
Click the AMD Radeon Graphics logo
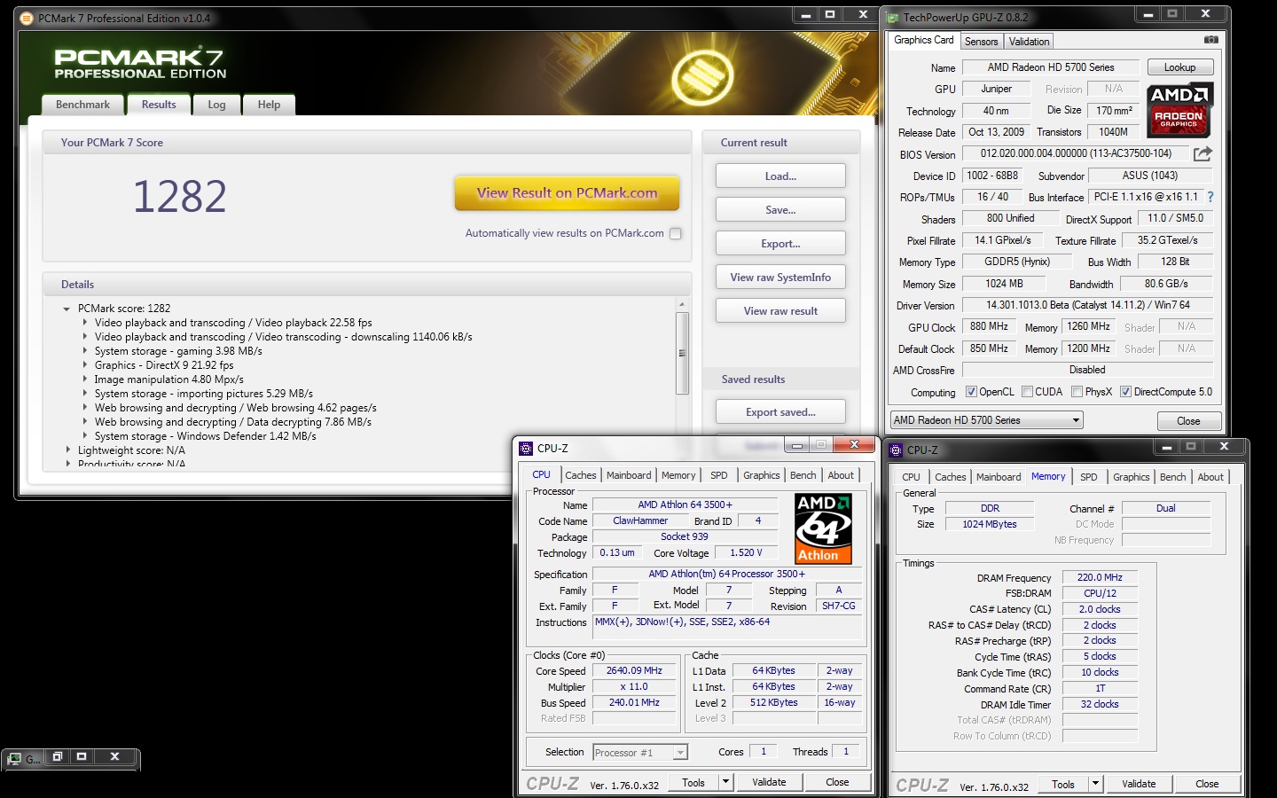click(1179, 110)
